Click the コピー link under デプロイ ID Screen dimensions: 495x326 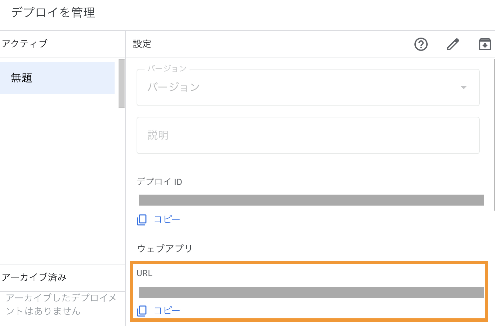(167, 220)
